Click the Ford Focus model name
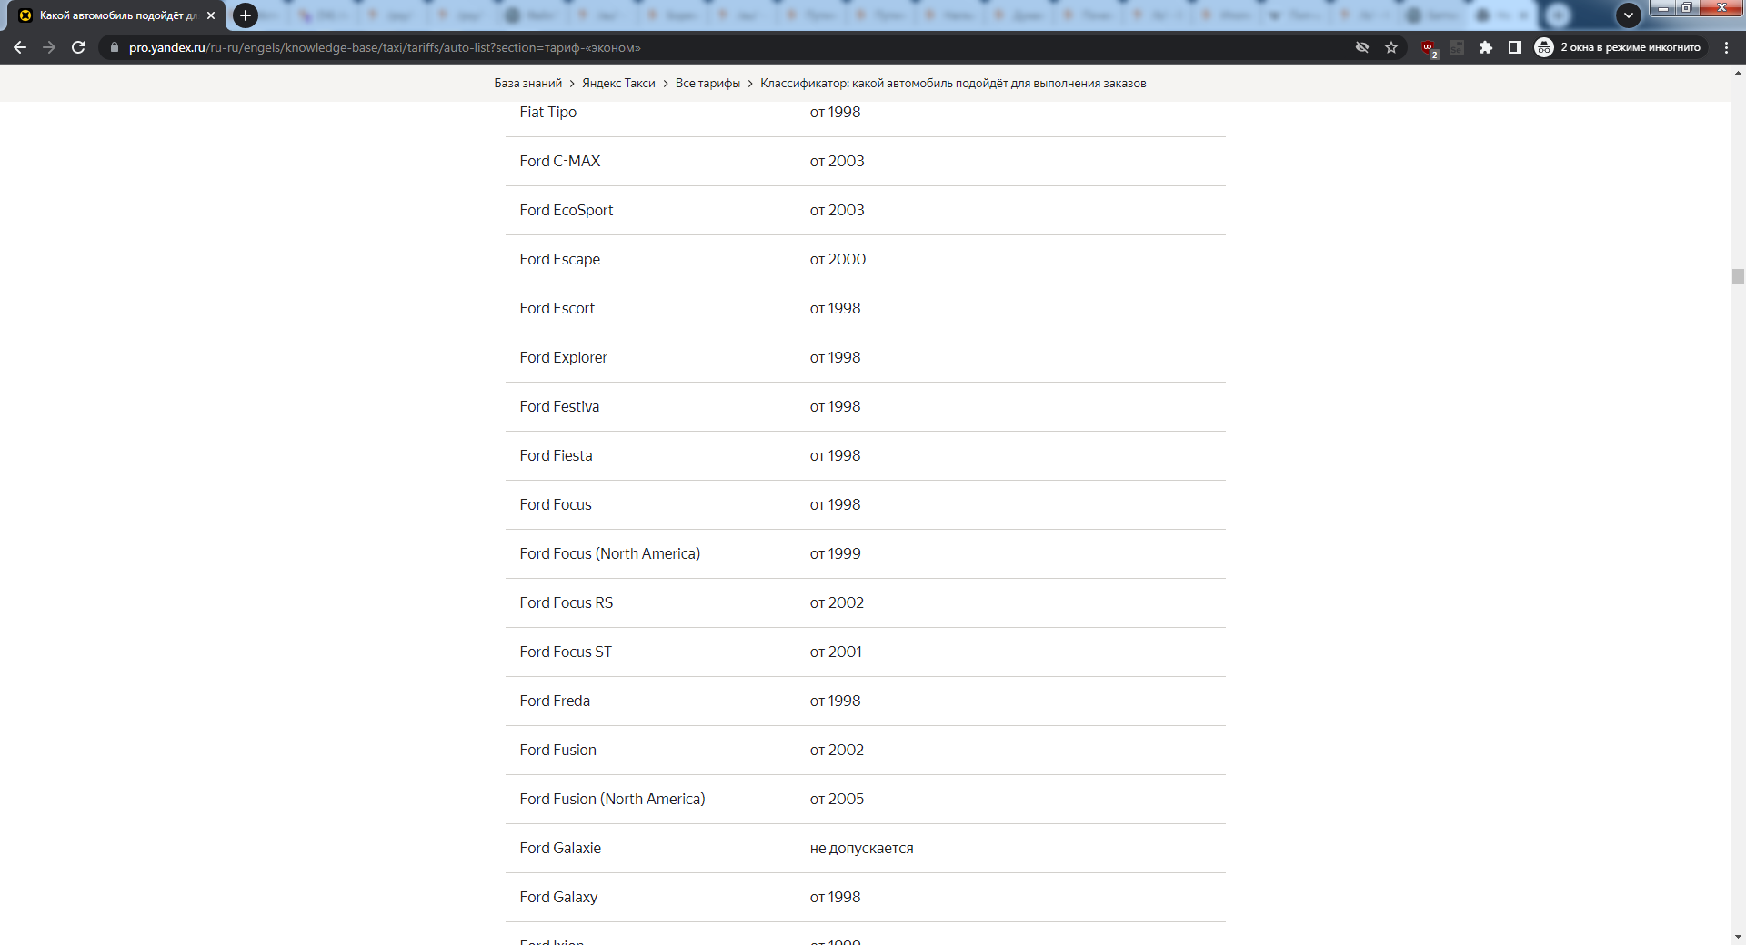The image size is (1746, 945). click(556, 504)
